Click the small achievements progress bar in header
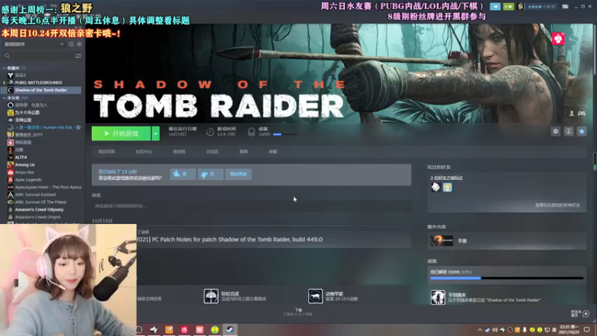597x336 pixels. coord(285,134)
